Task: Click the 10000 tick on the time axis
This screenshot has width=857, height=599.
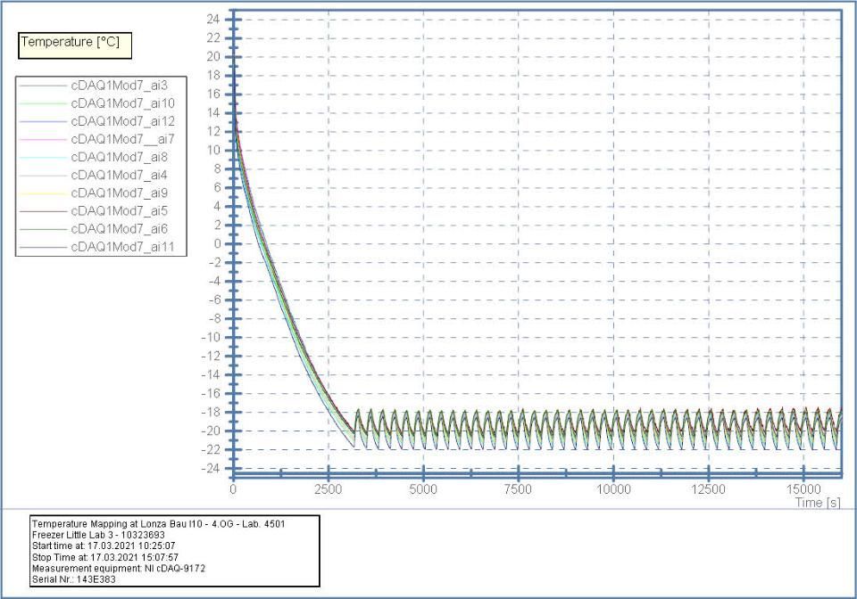Action: (x=613, y=490)
